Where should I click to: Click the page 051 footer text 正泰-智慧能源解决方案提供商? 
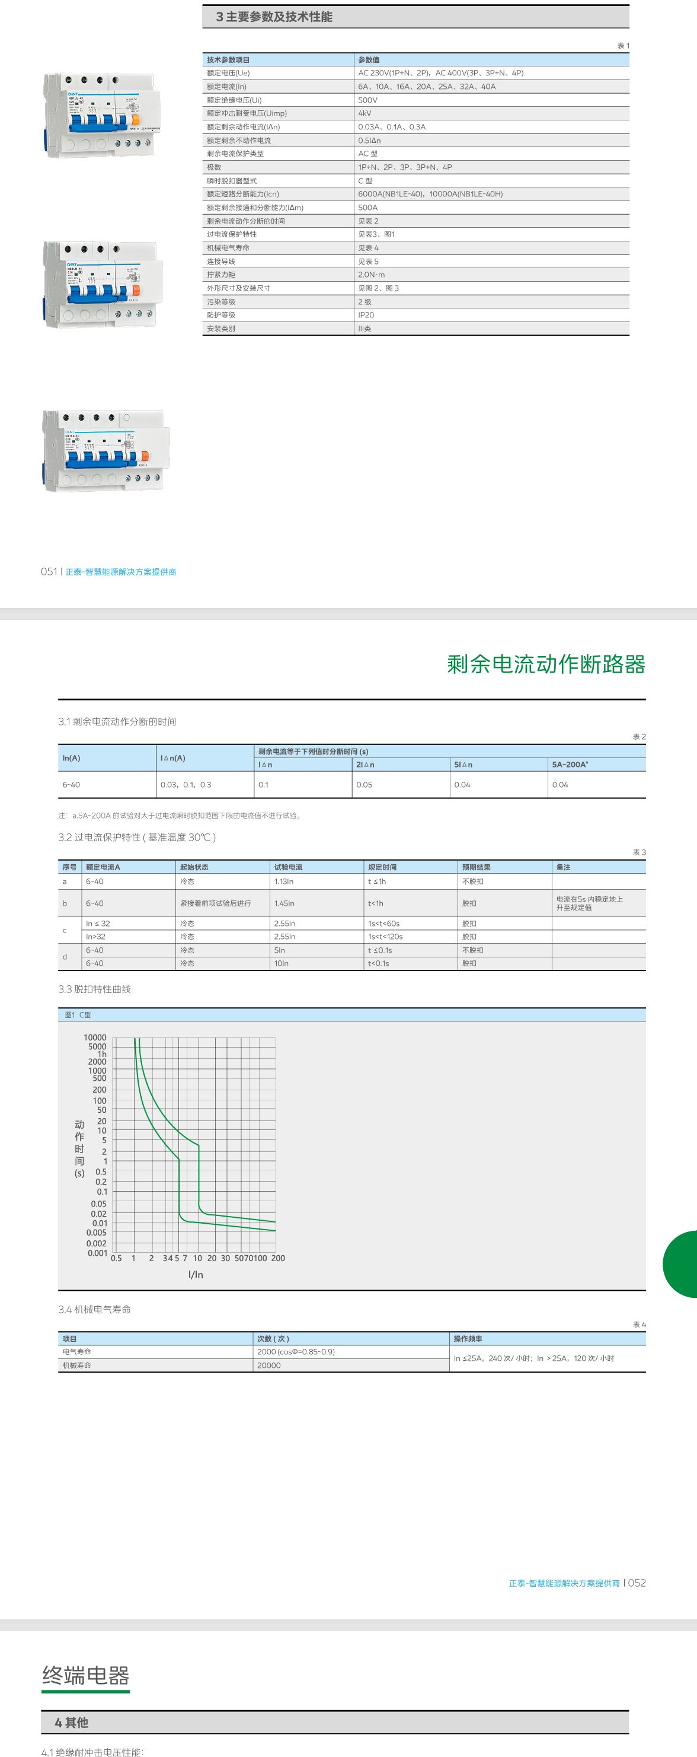[x=120, y=572]
